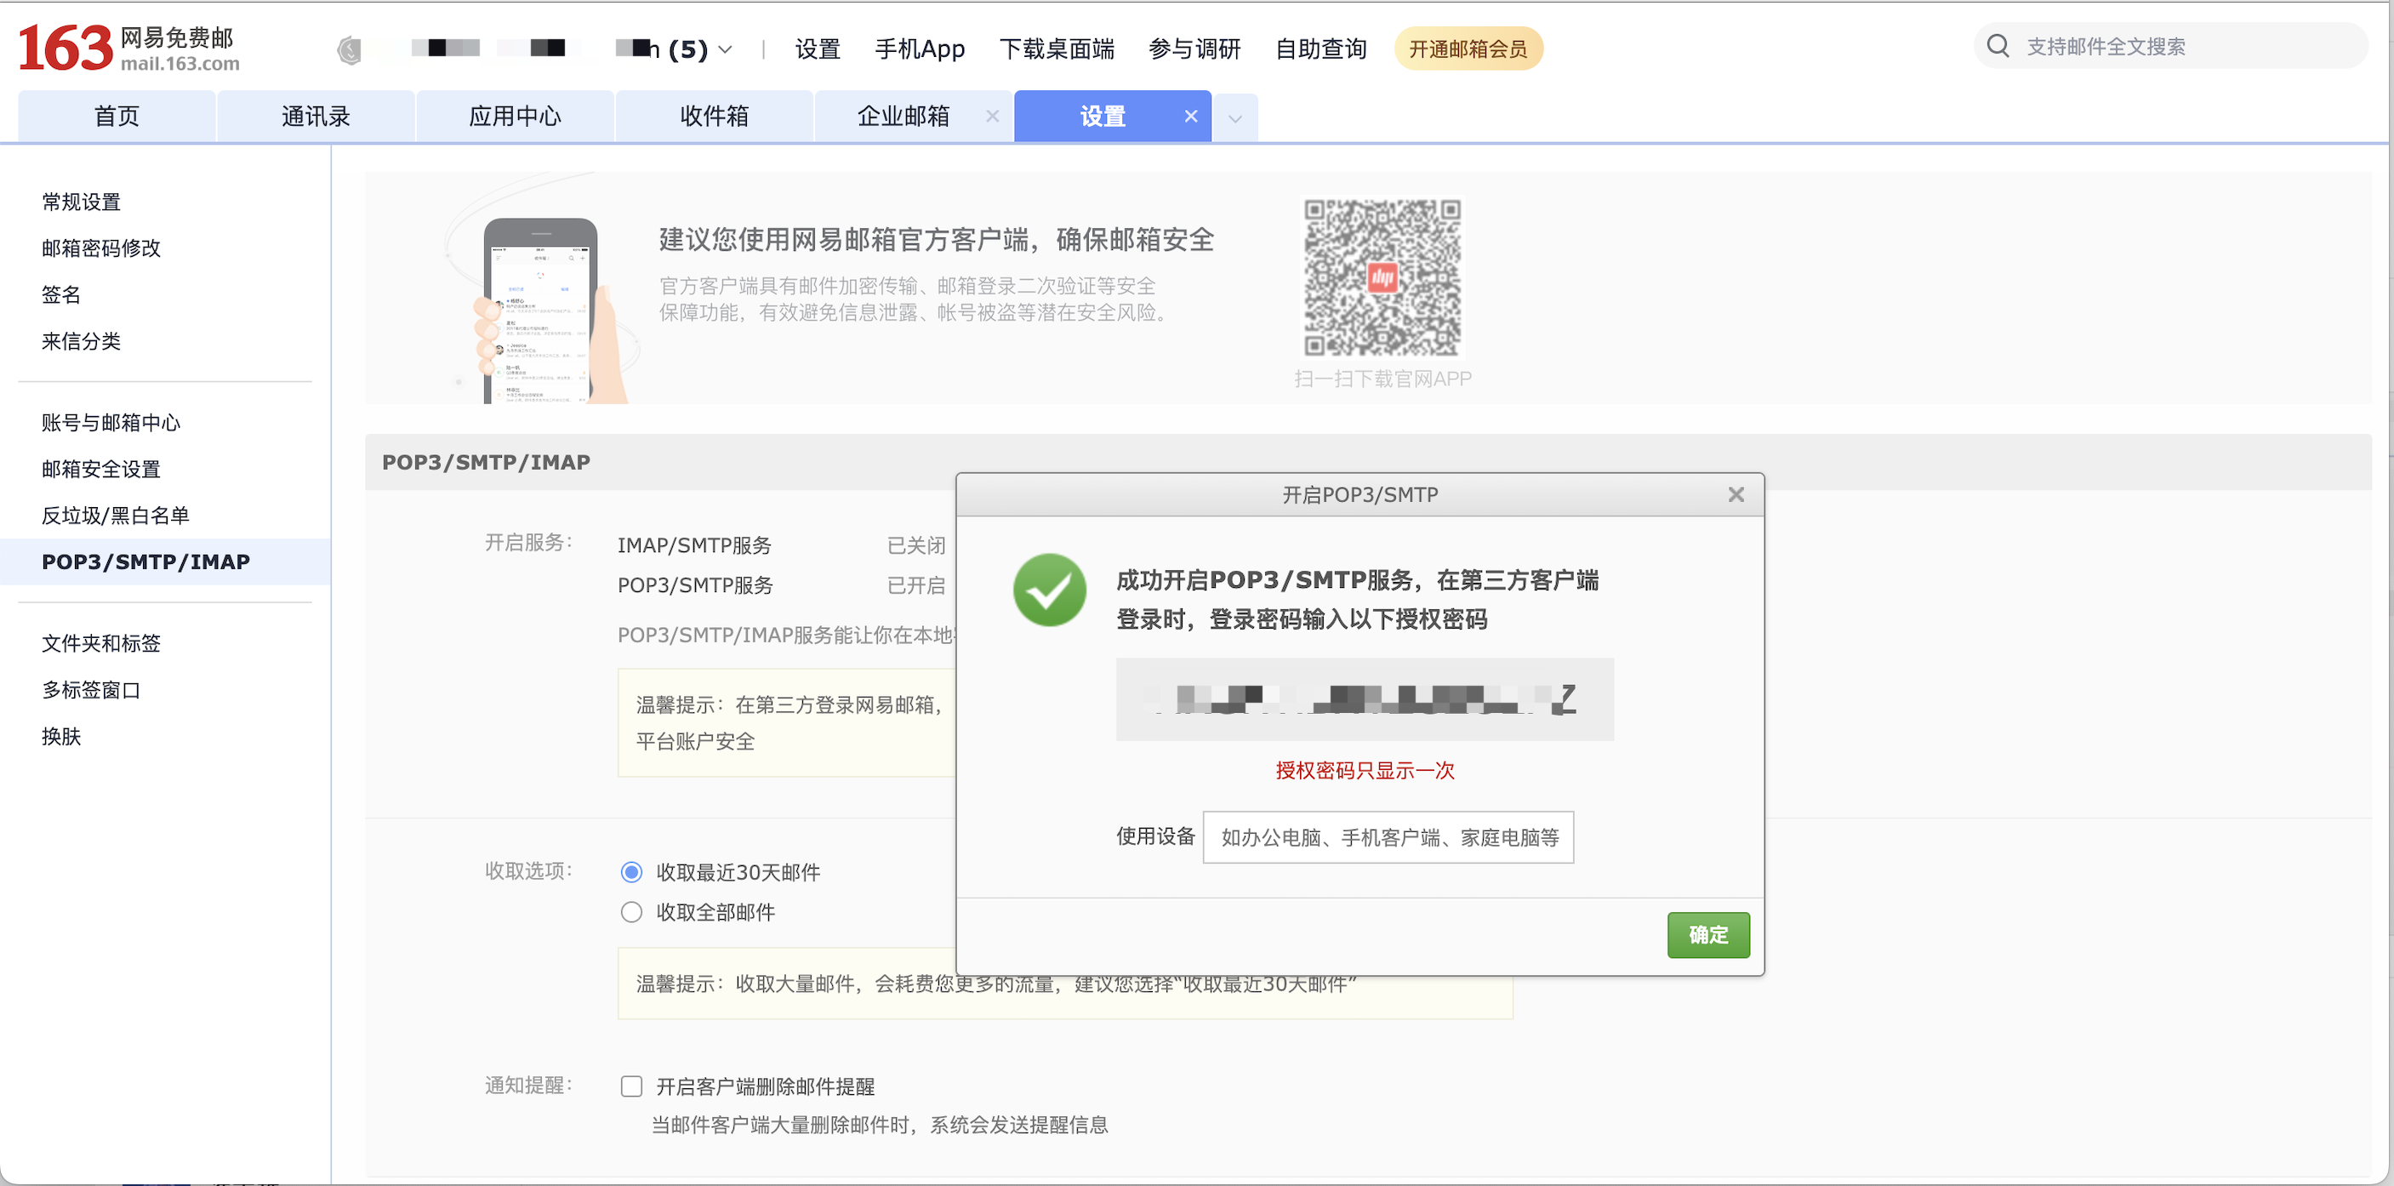Expand the tab list chevron dropdown
The image size is (2394, 1186).
(1235, 118)
